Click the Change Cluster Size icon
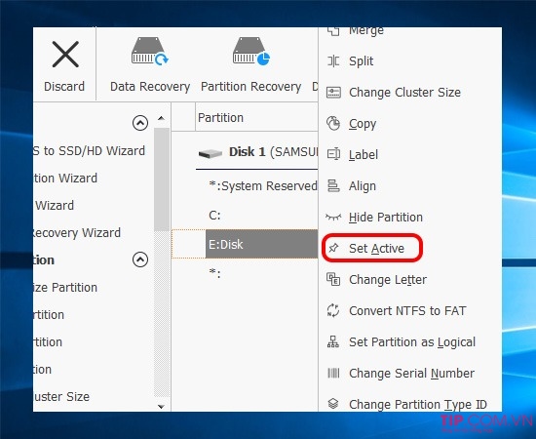Viewport: 536px width, 439px height. 333,93
